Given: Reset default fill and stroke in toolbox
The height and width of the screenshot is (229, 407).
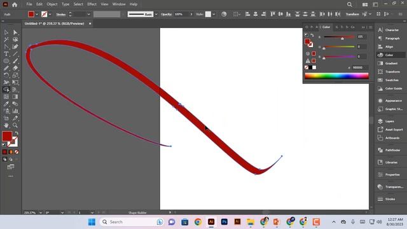Looking at the screenshot, I should 4,145.
